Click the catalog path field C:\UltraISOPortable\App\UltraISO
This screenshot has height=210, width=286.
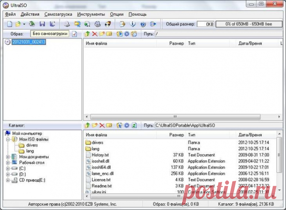click(x=219, y=126)
